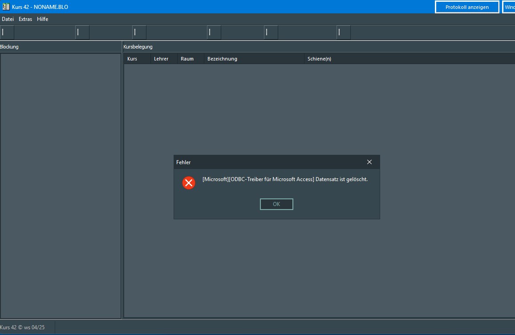Click the Lehrer column header
The height and width of the screenshot is (335, 515).
[x=164, y=59]
